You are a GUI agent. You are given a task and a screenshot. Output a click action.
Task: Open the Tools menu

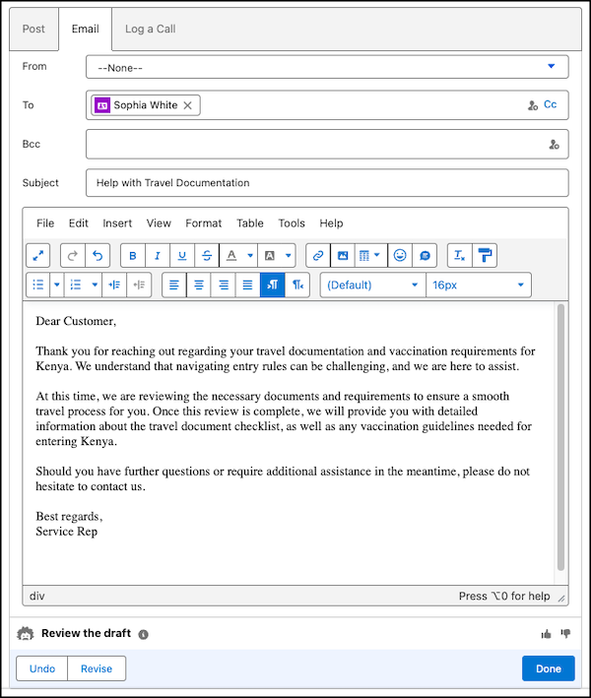[x=292, y=223]
